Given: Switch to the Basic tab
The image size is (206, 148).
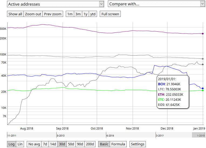Looking at the screenshot, I should pyautogui.click(x=104, y=144).
